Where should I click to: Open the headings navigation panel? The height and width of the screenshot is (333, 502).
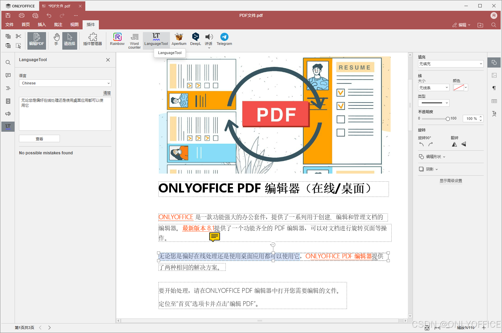(x=8, y=88)
